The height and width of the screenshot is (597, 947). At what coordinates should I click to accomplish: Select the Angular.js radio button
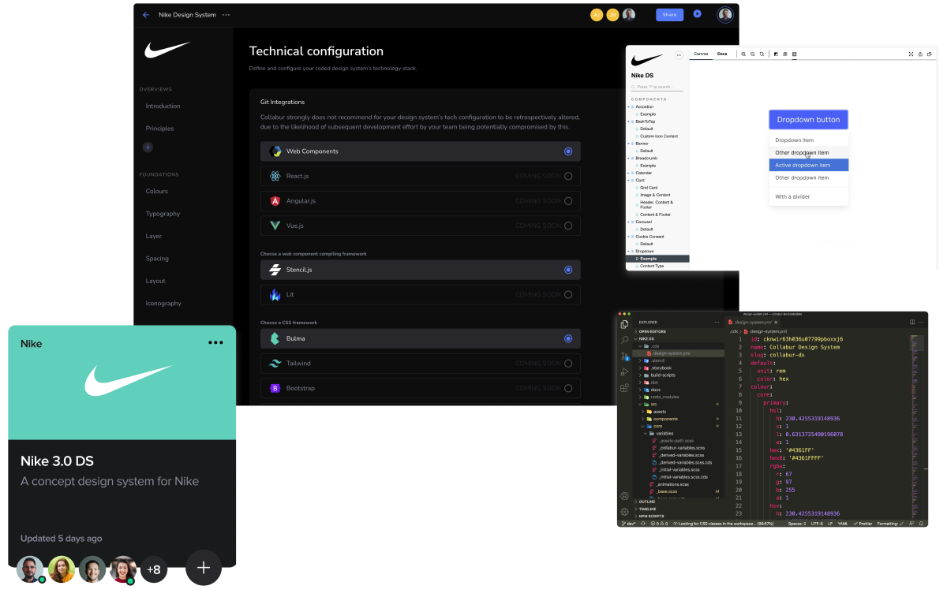tap(568, 201)
